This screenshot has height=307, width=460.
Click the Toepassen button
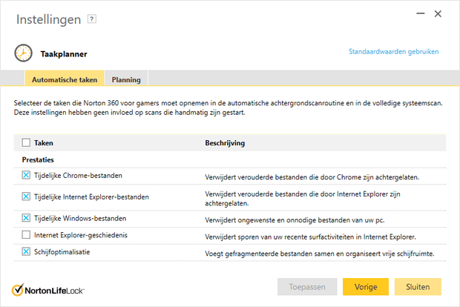[x=307, y=287]
